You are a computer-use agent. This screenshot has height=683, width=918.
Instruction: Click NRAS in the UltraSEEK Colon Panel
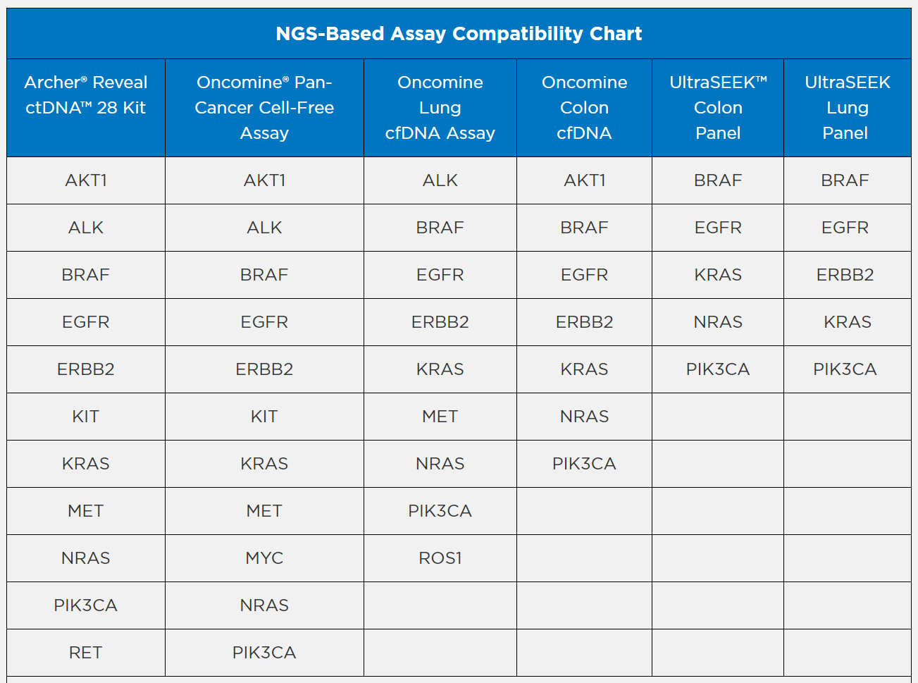[718, 322]
